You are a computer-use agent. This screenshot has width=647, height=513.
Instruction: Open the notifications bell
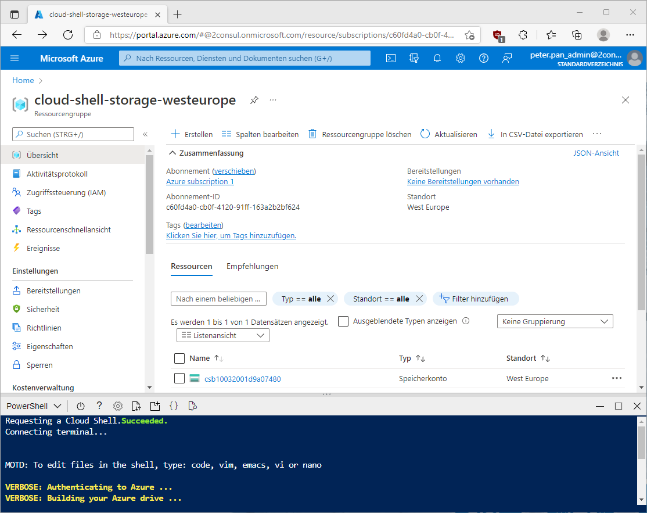437,58
